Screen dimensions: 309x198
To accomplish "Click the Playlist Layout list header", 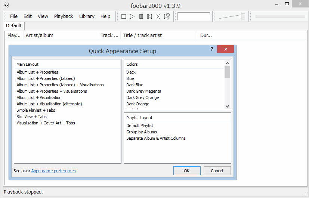I will (177, 118).
